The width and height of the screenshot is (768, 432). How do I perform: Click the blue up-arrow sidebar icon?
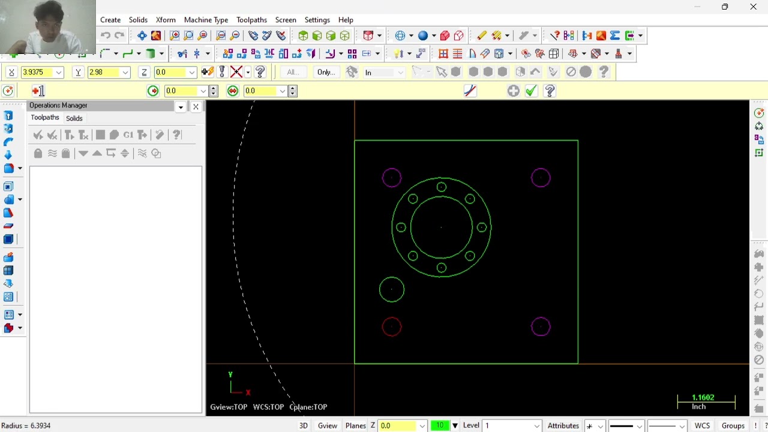coord(8,115)
